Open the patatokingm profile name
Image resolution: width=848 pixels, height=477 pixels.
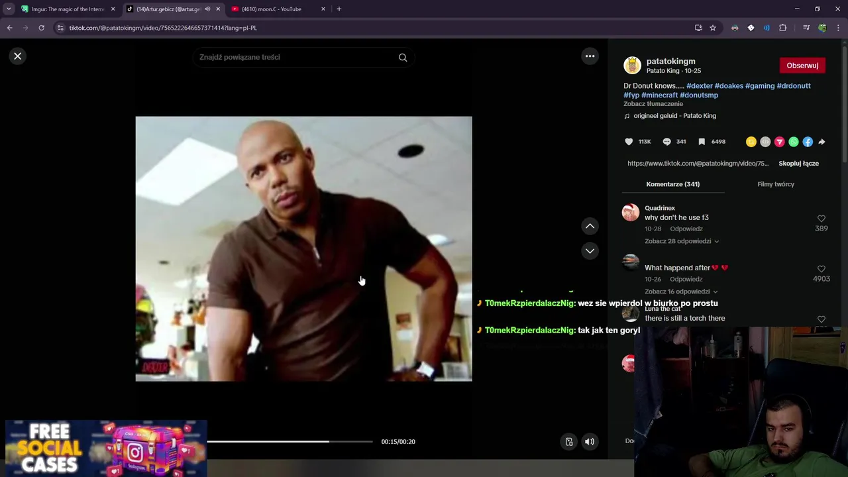[x=670, y=62]
